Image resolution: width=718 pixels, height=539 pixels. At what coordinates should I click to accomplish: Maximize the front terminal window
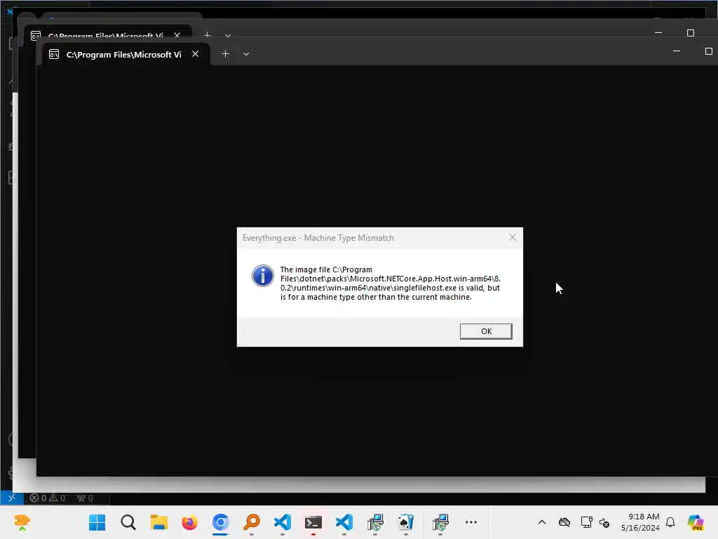tap(708, 51)
